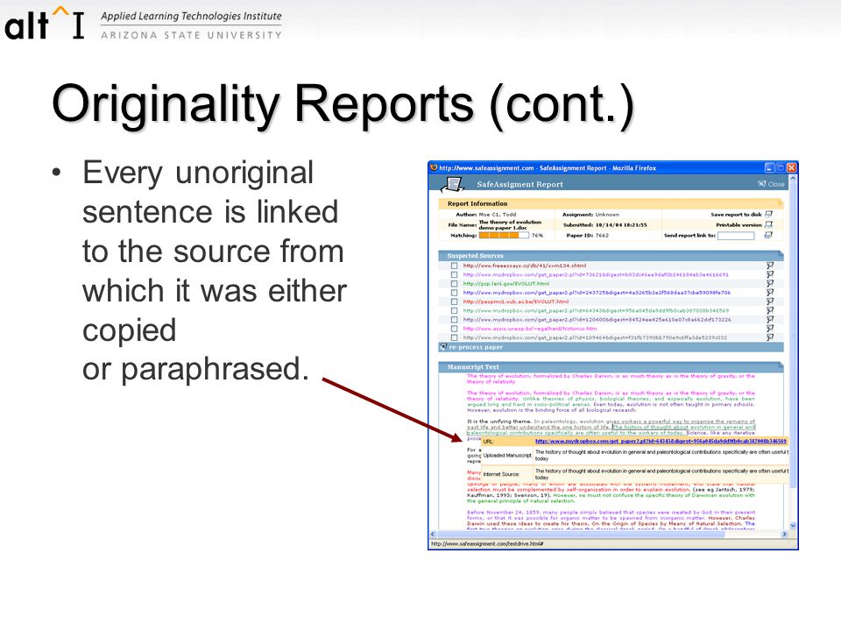Open the pcp.lanl.gov/EVOLUT.html link
841x631 pixels.
[506, 284]
